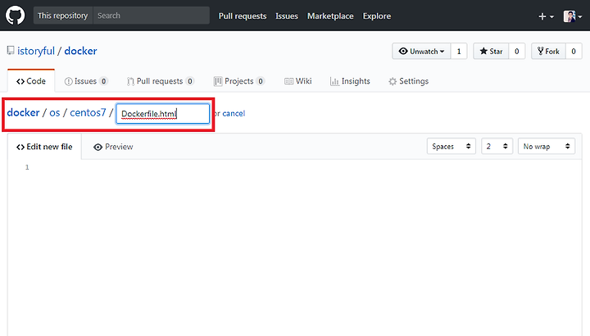Switch to the Projects tab
Viewport: 590px width, 336px height.
click(239, 81)
